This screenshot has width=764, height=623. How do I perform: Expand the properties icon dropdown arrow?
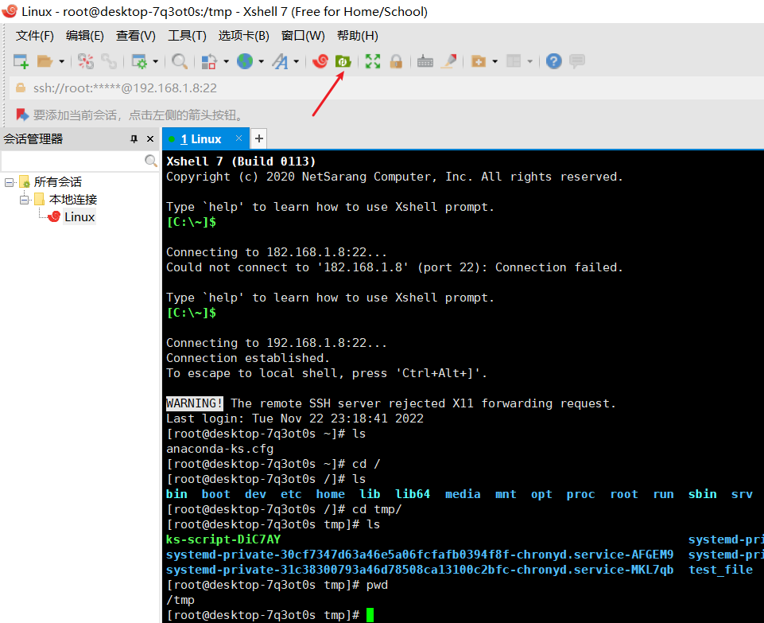coord(156,61)
